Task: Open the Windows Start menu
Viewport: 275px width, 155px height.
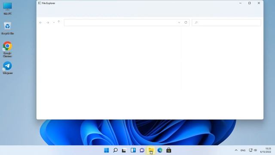Action: tap(107, 150)
